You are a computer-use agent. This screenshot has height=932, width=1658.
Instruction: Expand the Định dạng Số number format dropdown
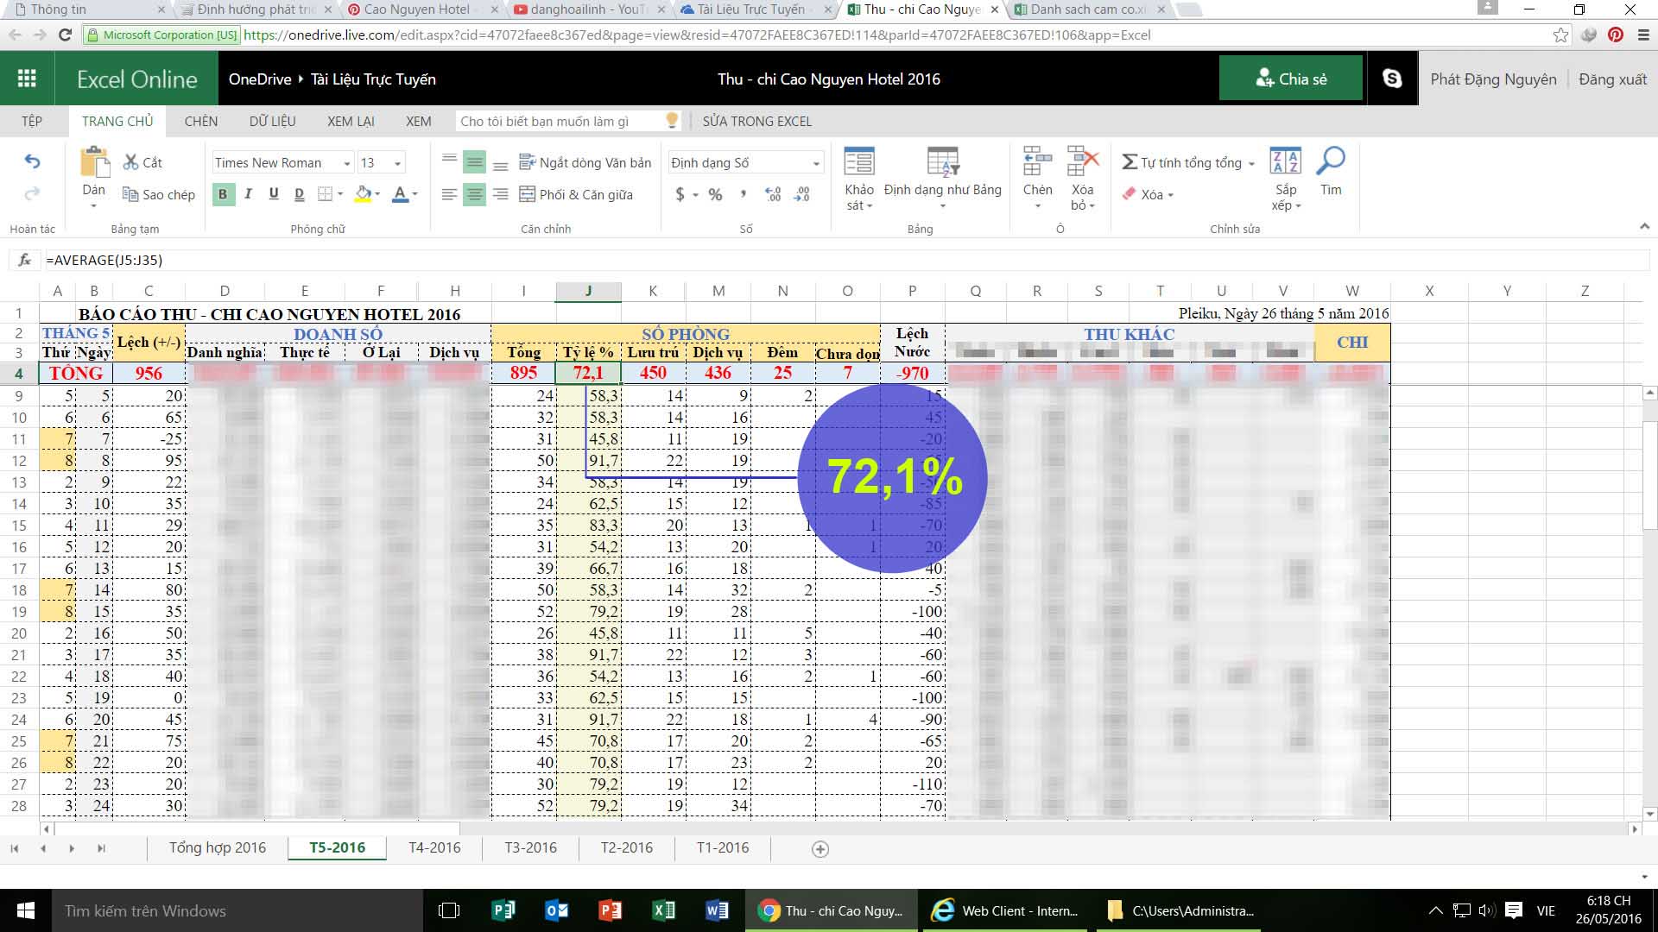tap(815, 163)
